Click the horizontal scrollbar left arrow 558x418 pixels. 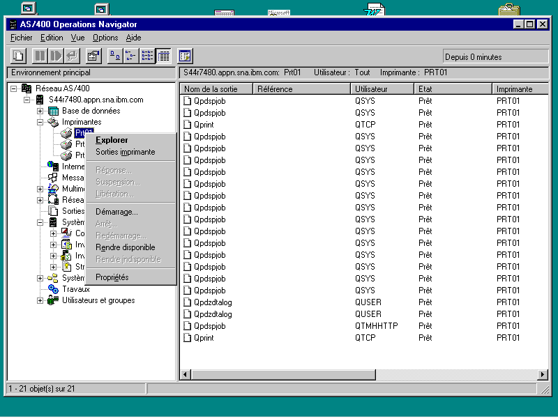(186, 374)
